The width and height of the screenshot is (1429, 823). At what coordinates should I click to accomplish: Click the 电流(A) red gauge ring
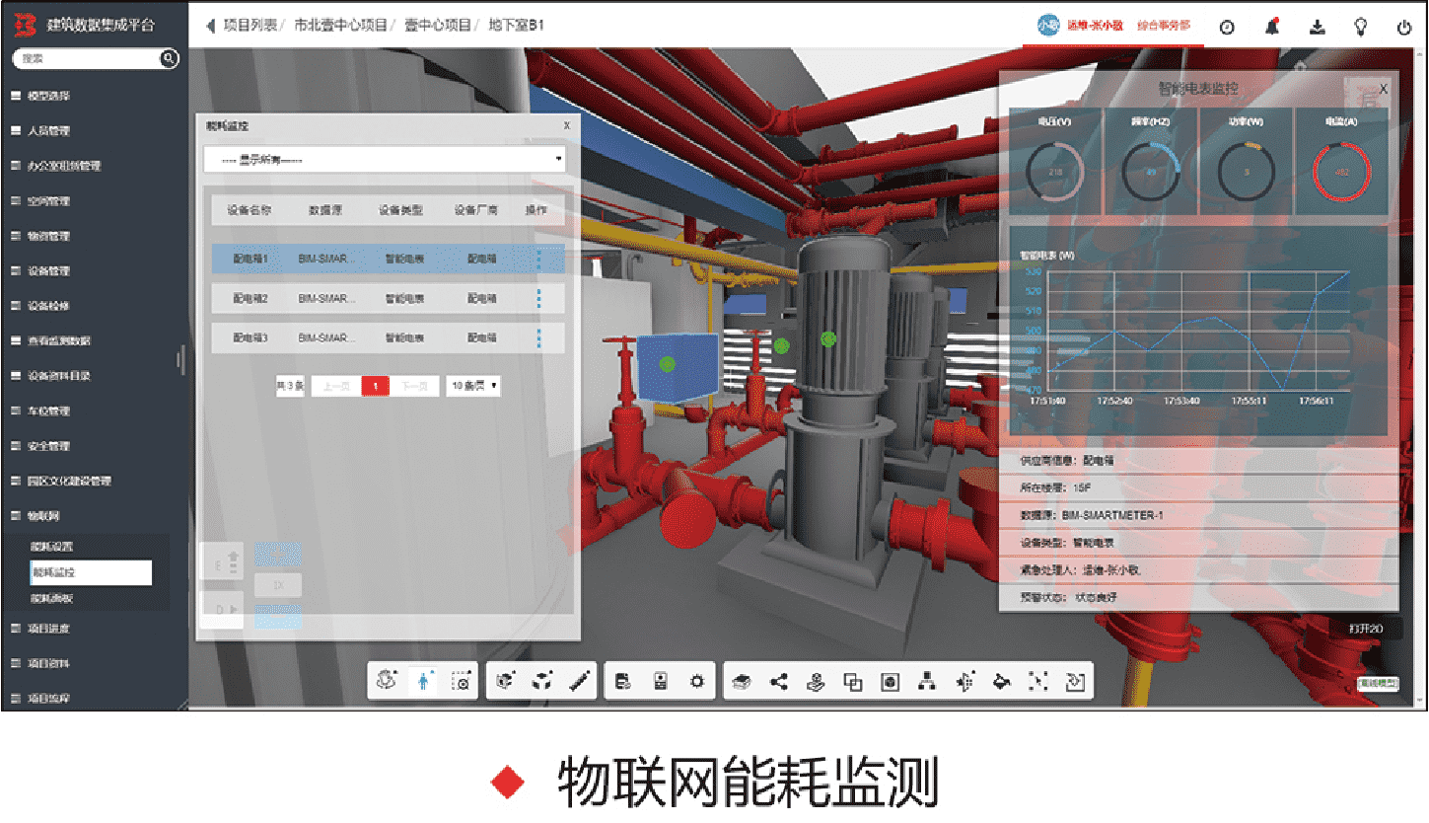click(1341, 171)
